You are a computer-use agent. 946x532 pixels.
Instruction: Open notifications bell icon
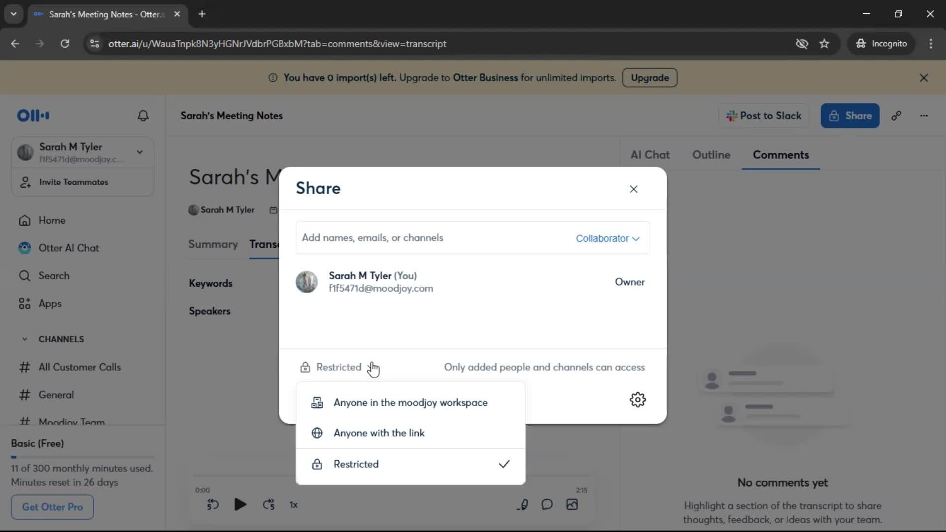tap(143, 116)
